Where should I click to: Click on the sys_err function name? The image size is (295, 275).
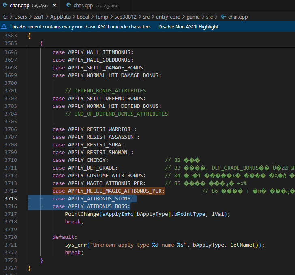[x=75, y=245]
